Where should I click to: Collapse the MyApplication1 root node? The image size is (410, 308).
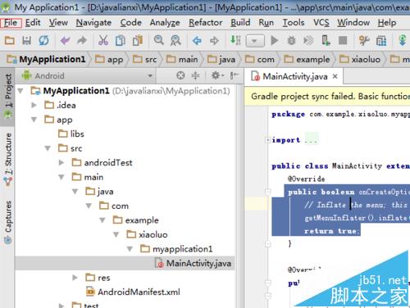[20, 91]
